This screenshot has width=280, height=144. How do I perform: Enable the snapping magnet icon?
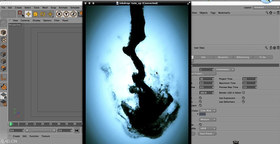tap(3, 87)
